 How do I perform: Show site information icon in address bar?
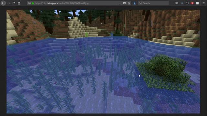pyautogui.click(x=29, y=3)
